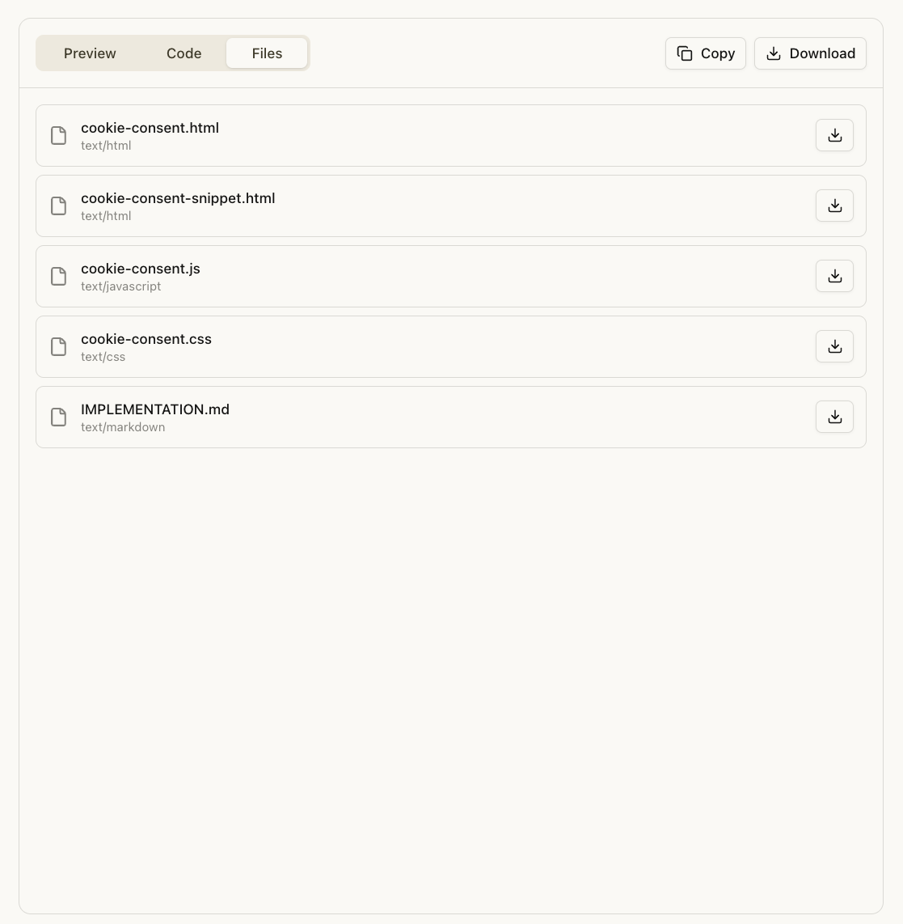Click the file icon beside IMPLEMENTATION.md
Viewport: 903px width, 924px height.
pos(58,417)
